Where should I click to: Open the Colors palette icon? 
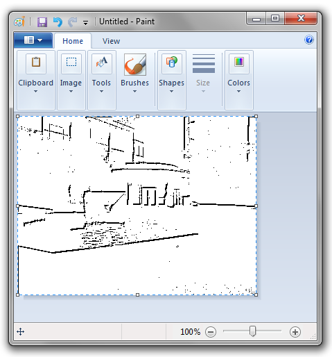coord(239,63)
